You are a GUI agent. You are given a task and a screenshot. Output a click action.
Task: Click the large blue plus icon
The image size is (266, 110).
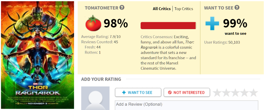click(212, 24)
